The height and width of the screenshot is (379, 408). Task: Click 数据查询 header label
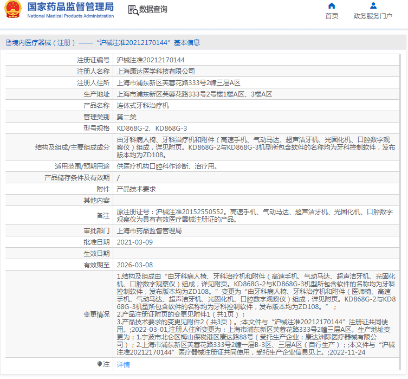(153, 9)
